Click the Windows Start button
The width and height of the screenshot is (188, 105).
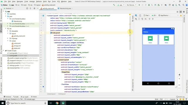(3, 103)
